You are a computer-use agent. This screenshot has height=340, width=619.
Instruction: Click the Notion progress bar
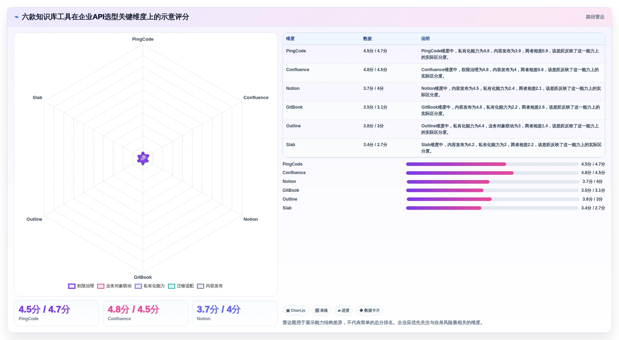click(x=493, y=182)
